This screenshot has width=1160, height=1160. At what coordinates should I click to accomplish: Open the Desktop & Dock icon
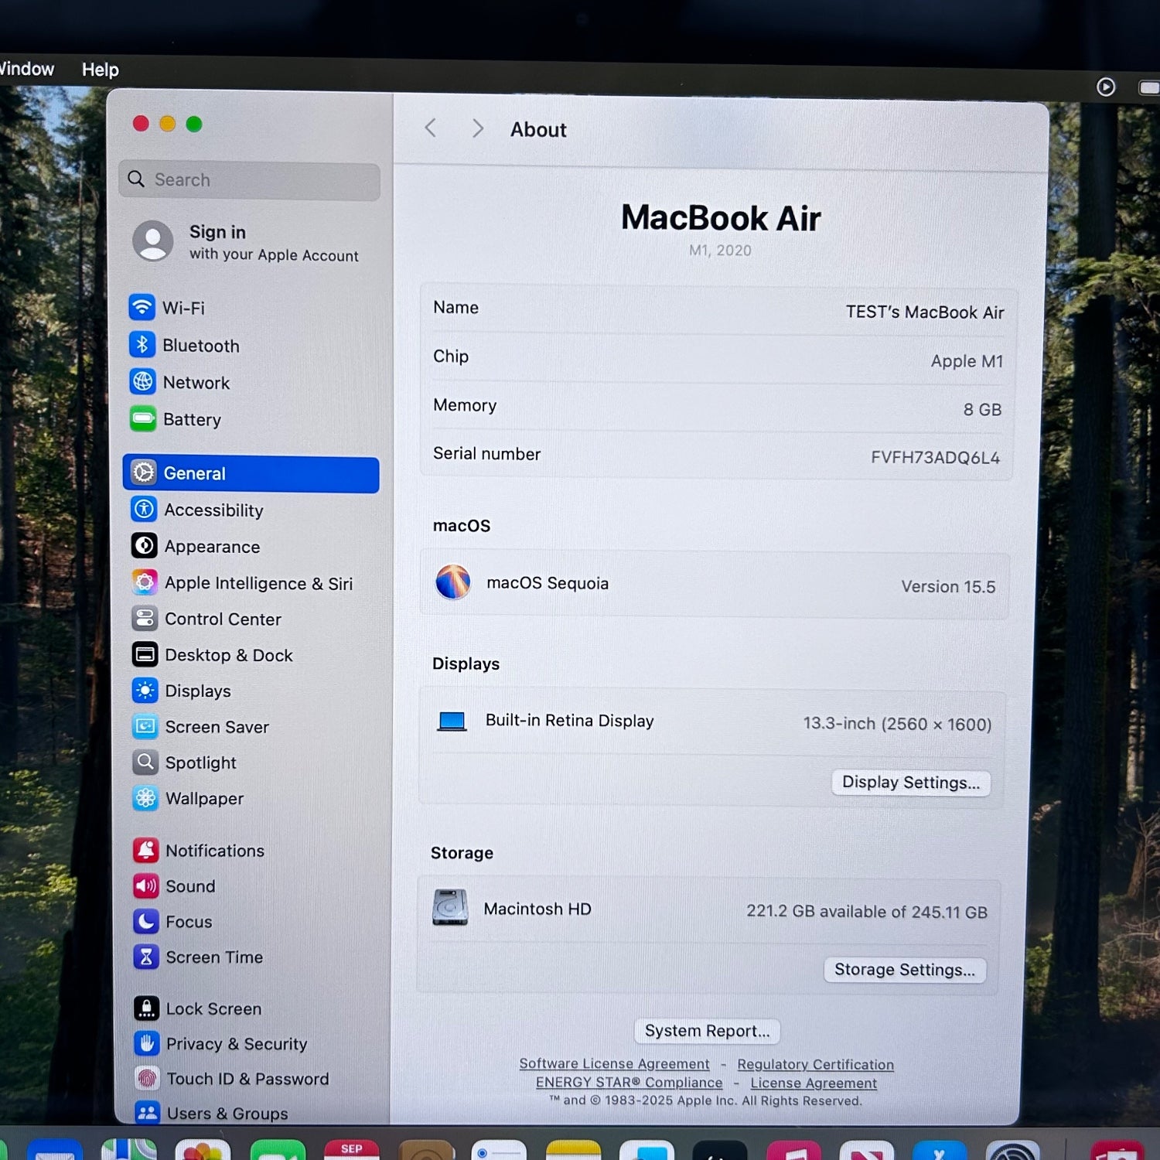click(145, 654)
